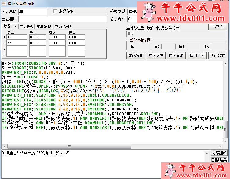Click the 应用于图 button
Image resolution: width=230 pixels, height=179 pixels.
197,56
